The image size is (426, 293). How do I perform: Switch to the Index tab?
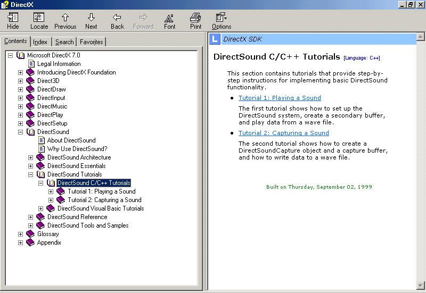coord(40,42)
